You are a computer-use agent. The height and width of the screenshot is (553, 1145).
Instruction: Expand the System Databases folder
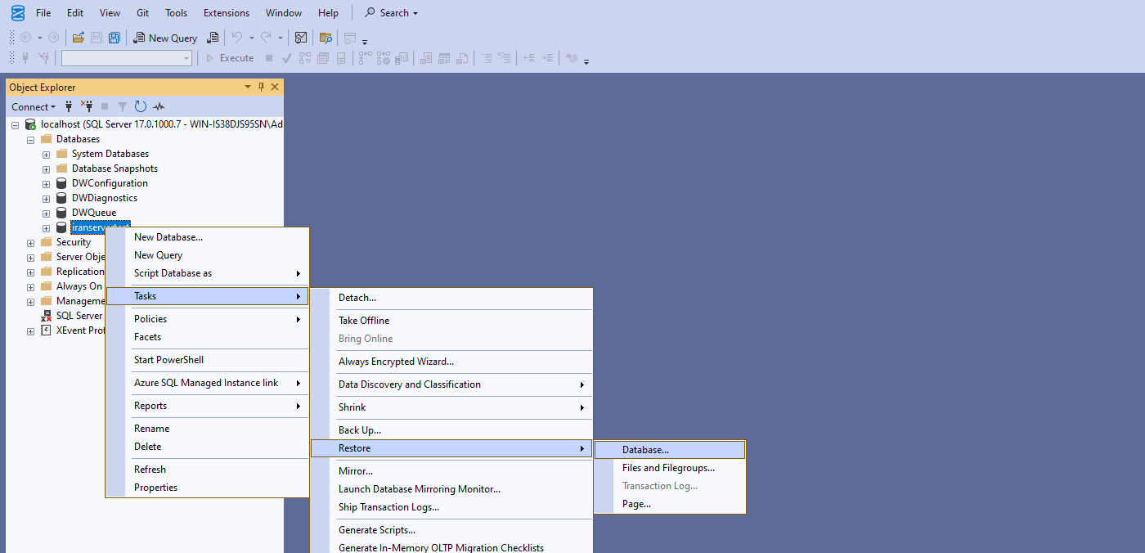(x=47, y=154)
